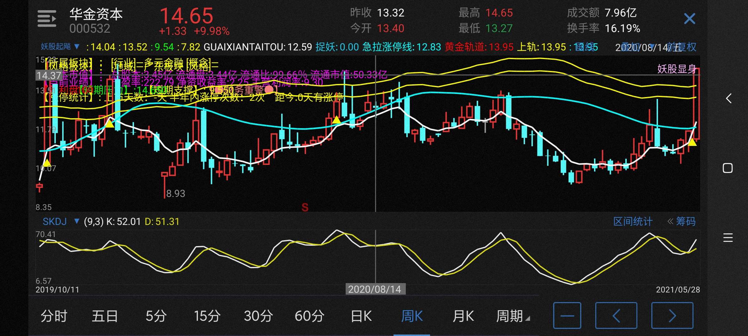Zoom out chart with minus button
Image resolution: width=748 pixels, height=336 pixels.
[x=567, y=315]
